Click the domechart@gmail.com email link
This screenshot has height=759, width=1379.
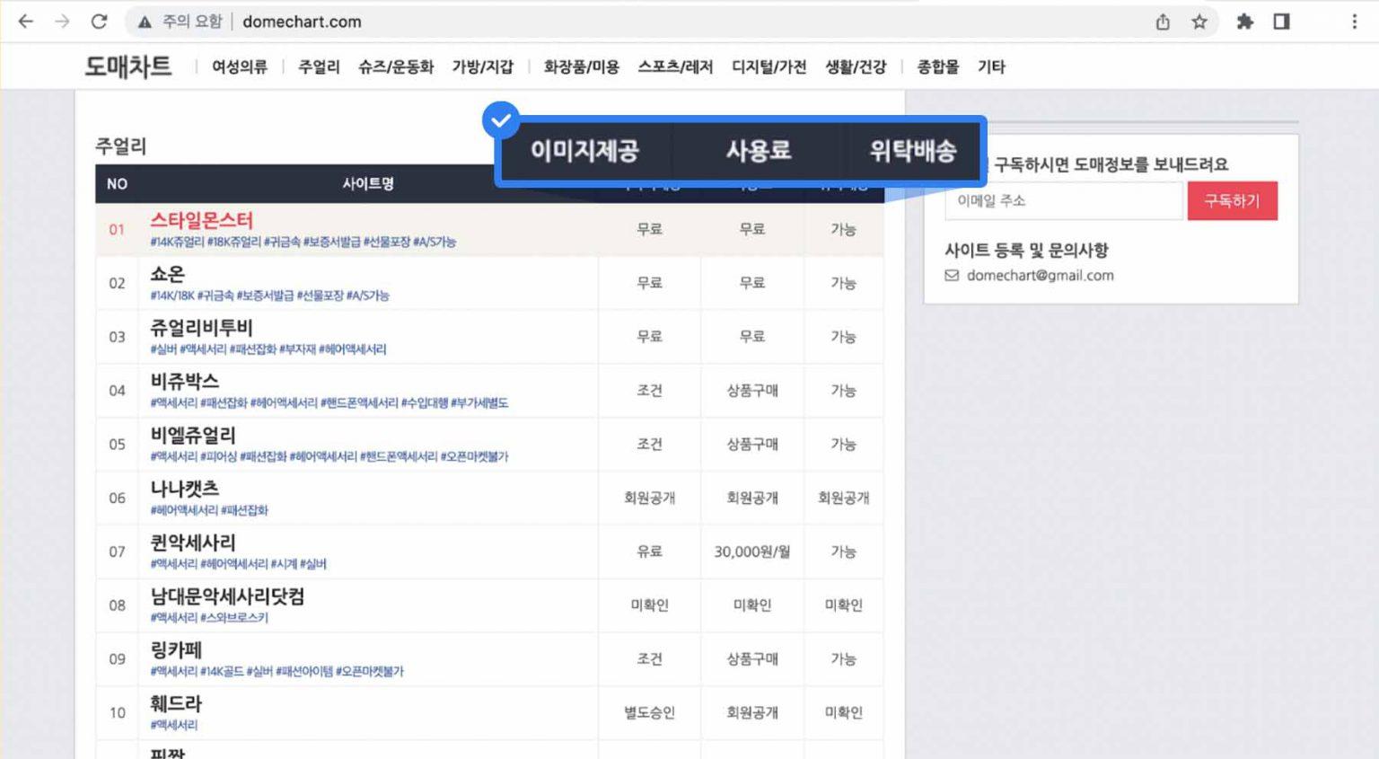tap(1040, 276)
